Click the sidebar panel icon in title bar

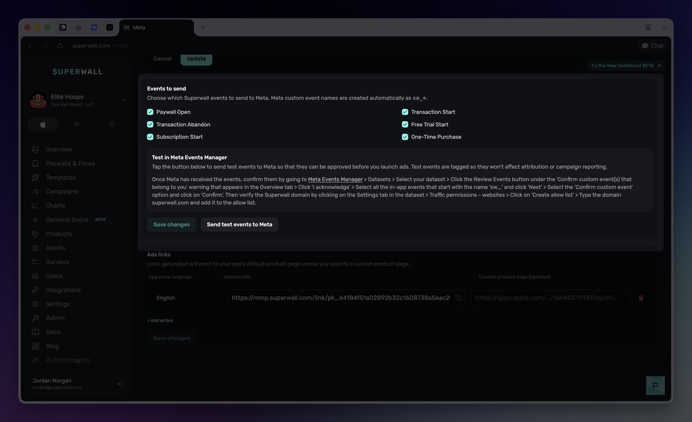[648, 27]
